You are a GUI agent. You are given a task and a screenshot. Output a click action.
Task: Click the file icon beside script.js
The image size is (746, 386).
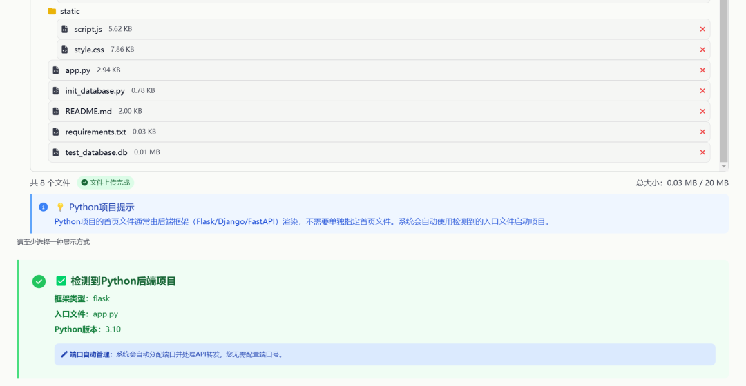65,29
